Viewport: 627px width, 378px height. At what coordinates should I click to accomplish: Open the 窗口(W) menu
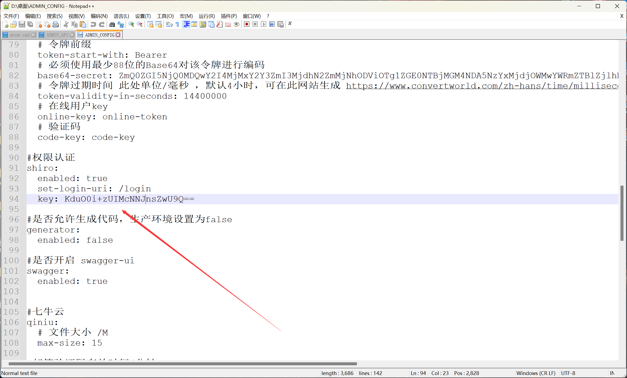click(x=252, y=16)
